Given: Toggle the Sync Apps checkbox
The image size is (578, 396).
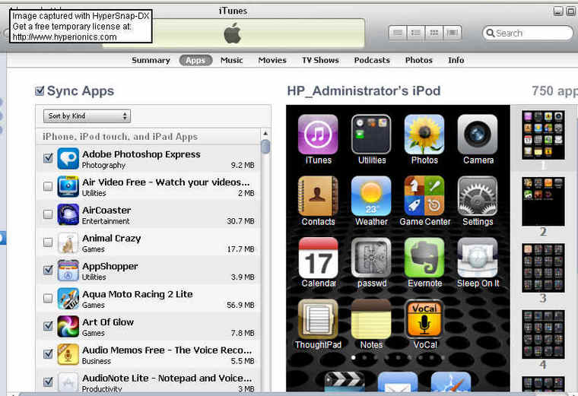Looking at the screenshot, I should [40, 90].
